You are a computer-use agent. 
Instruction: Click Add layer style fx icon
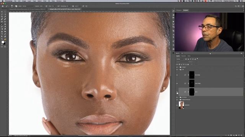point(229,135)
